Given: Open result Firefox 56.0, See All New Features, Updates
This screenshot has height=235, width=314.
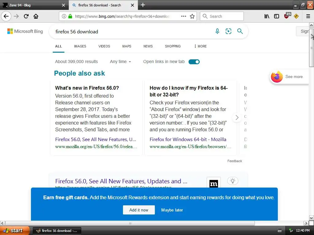Looking at the screenshot, I should click(x=121, y=181).
